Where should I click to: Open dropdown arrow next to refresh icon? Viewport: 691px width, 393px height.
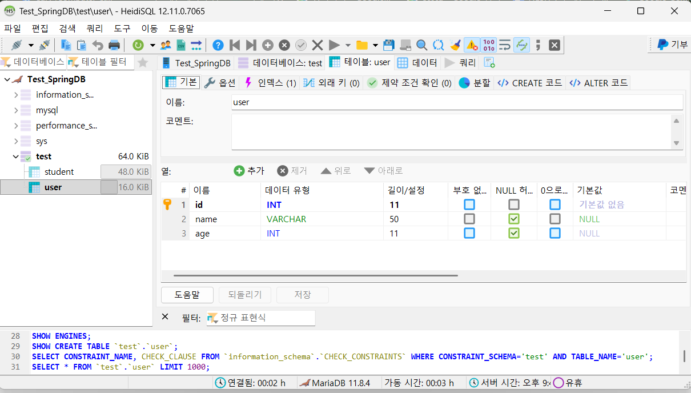(x=152, y=45)
